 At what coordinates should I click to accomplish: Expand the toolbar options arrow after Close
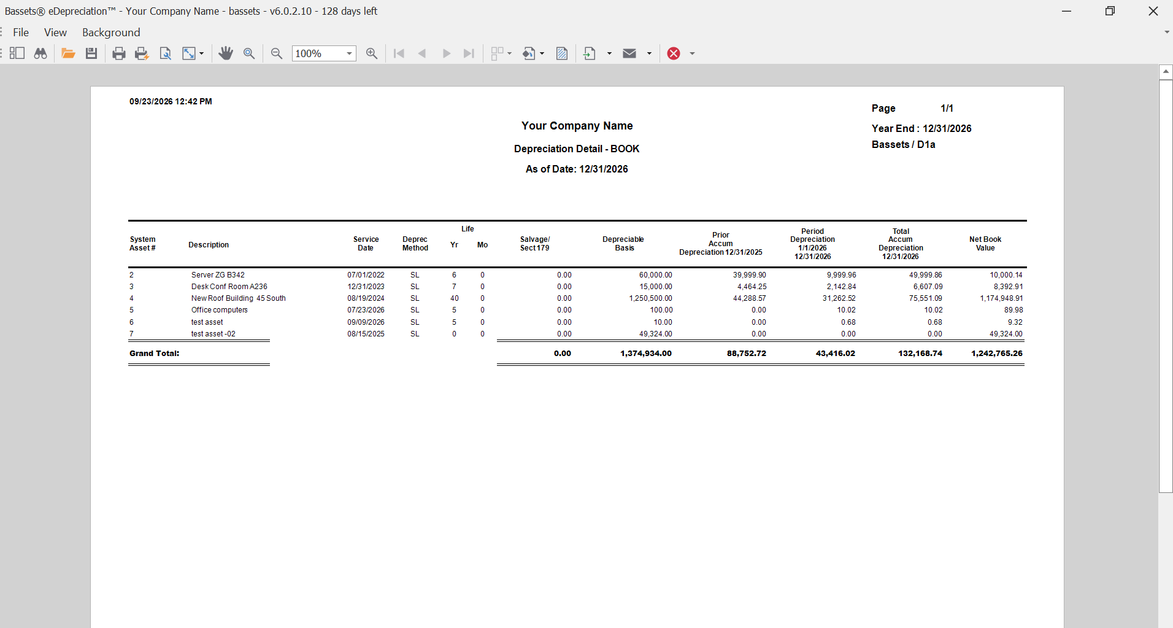[x=693, y=53]
